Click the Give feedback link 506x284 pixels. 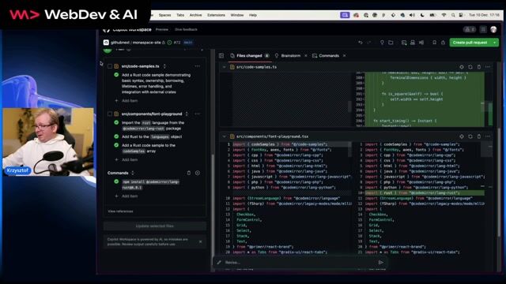(186, 30)
